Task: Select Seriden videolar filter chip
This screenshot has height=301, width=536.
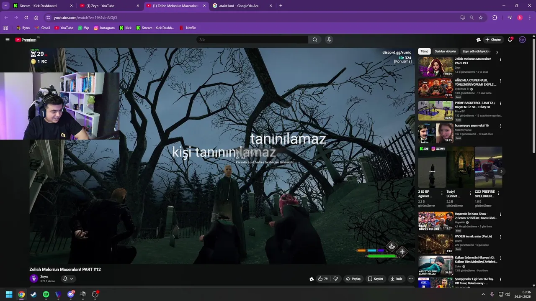Action: point(445,51)
